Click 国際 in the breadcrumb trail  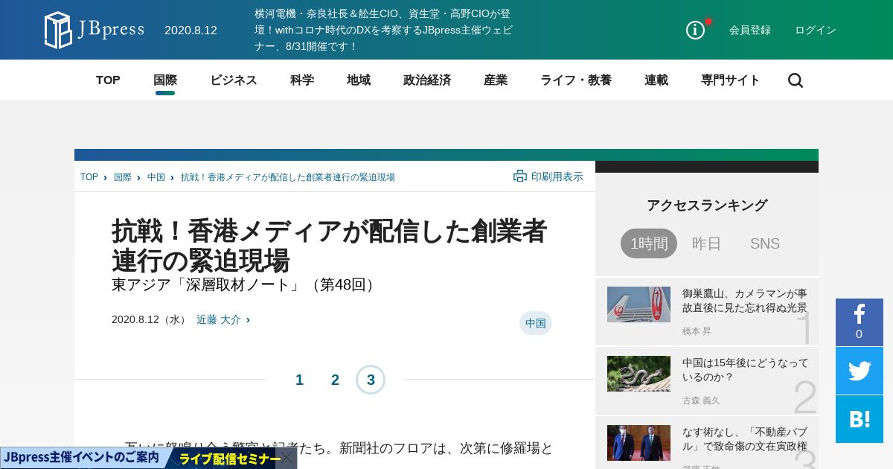(x=123, y=177)
